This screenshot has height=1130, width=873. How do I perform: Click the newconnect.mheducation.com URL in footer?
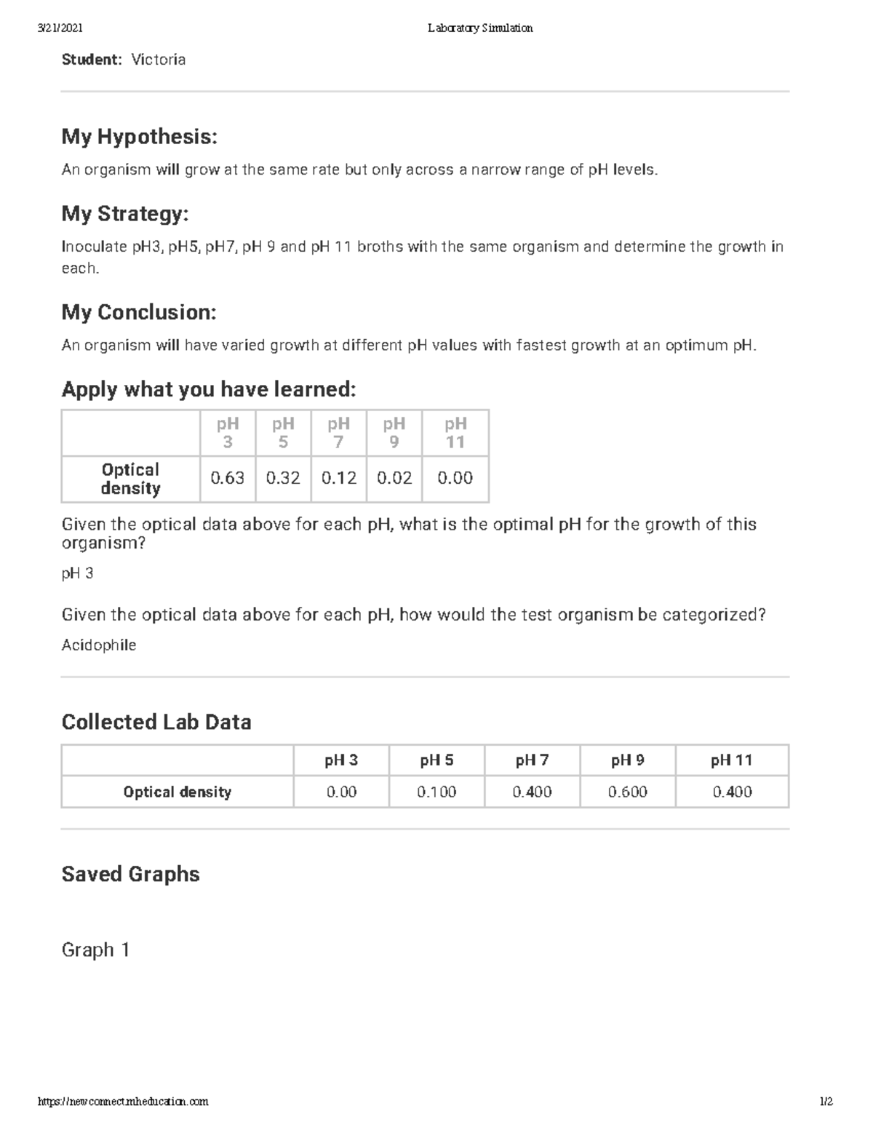(x=123, y=1102)
